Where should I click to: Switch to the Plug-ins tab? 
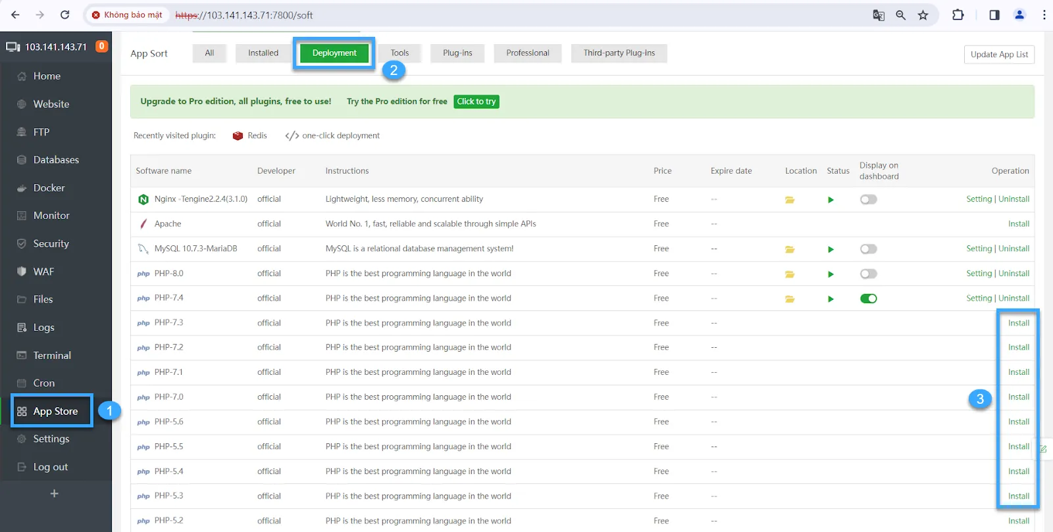457,53
